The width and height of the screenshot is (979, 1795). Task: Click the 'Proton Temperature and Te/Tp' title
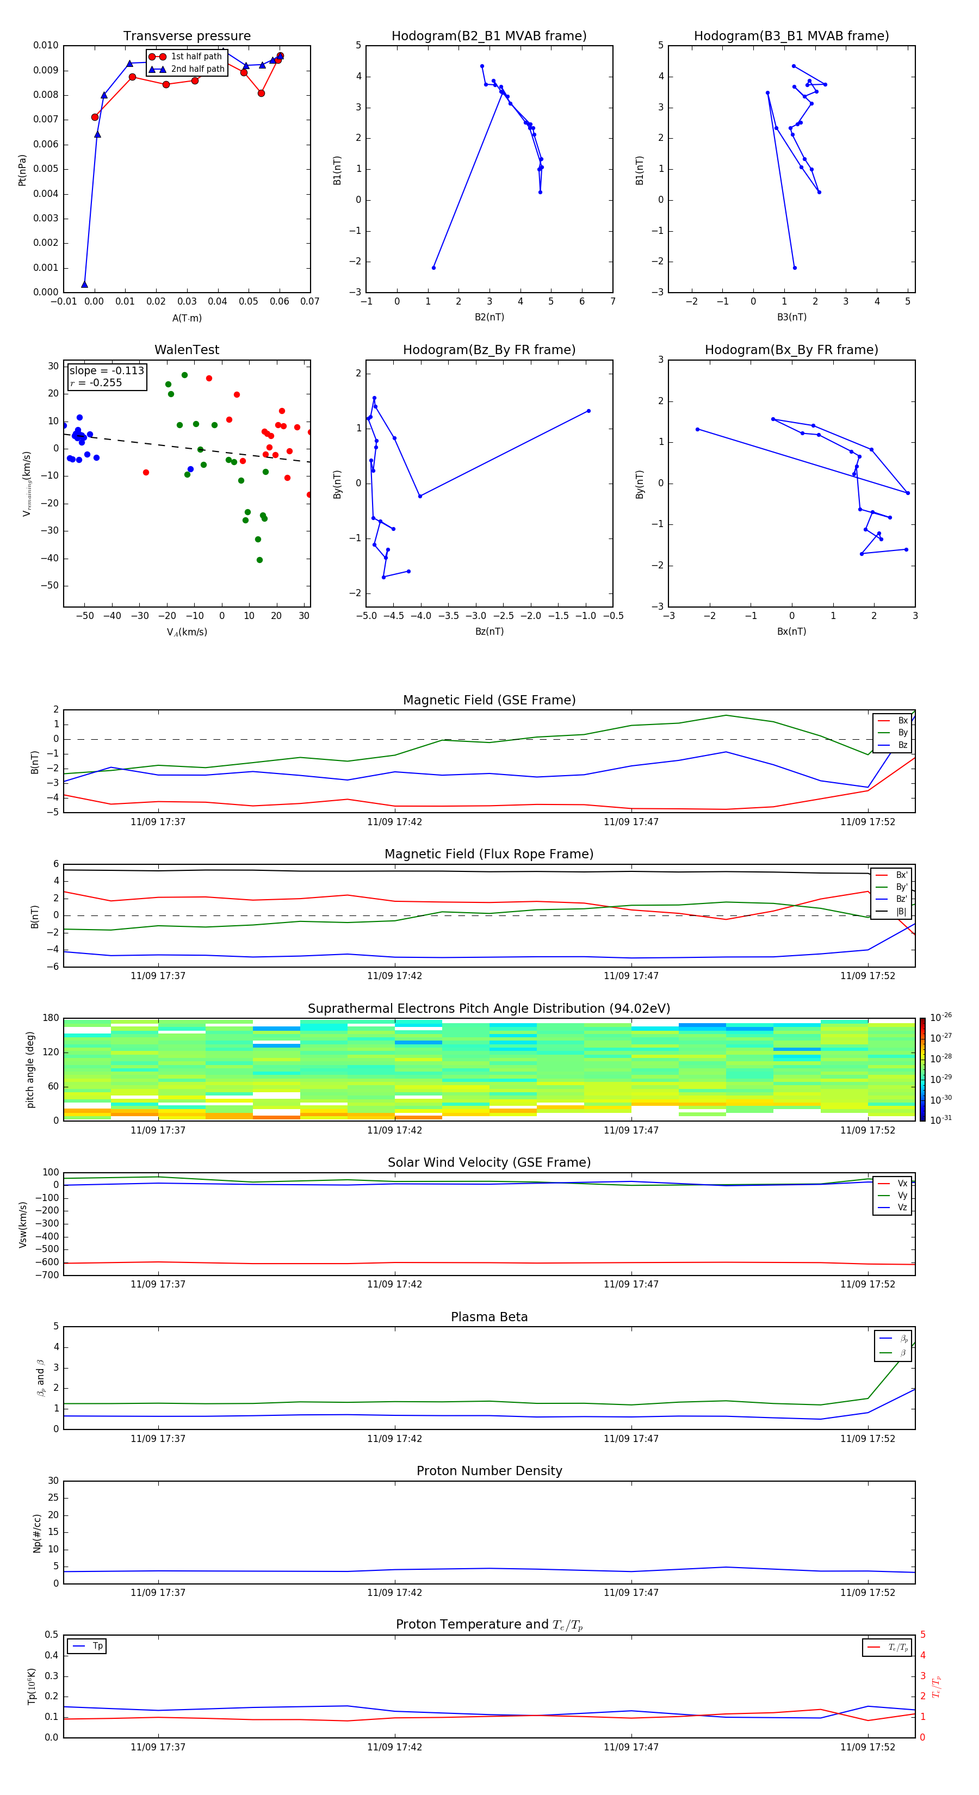[489, 1624]
